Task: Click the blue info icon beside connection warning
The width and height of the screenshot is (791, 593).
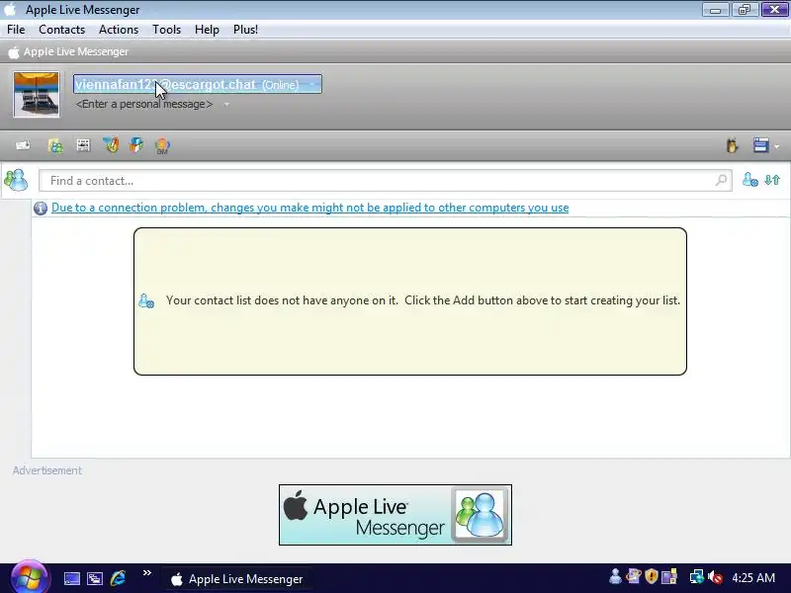Action: click(x=41, y=208)
